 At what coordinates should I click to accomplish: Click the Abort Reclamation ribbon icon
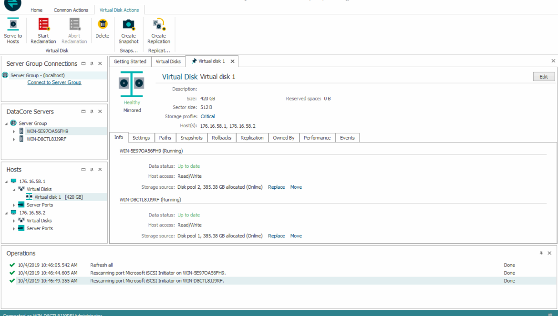click(x=74, y=24)
